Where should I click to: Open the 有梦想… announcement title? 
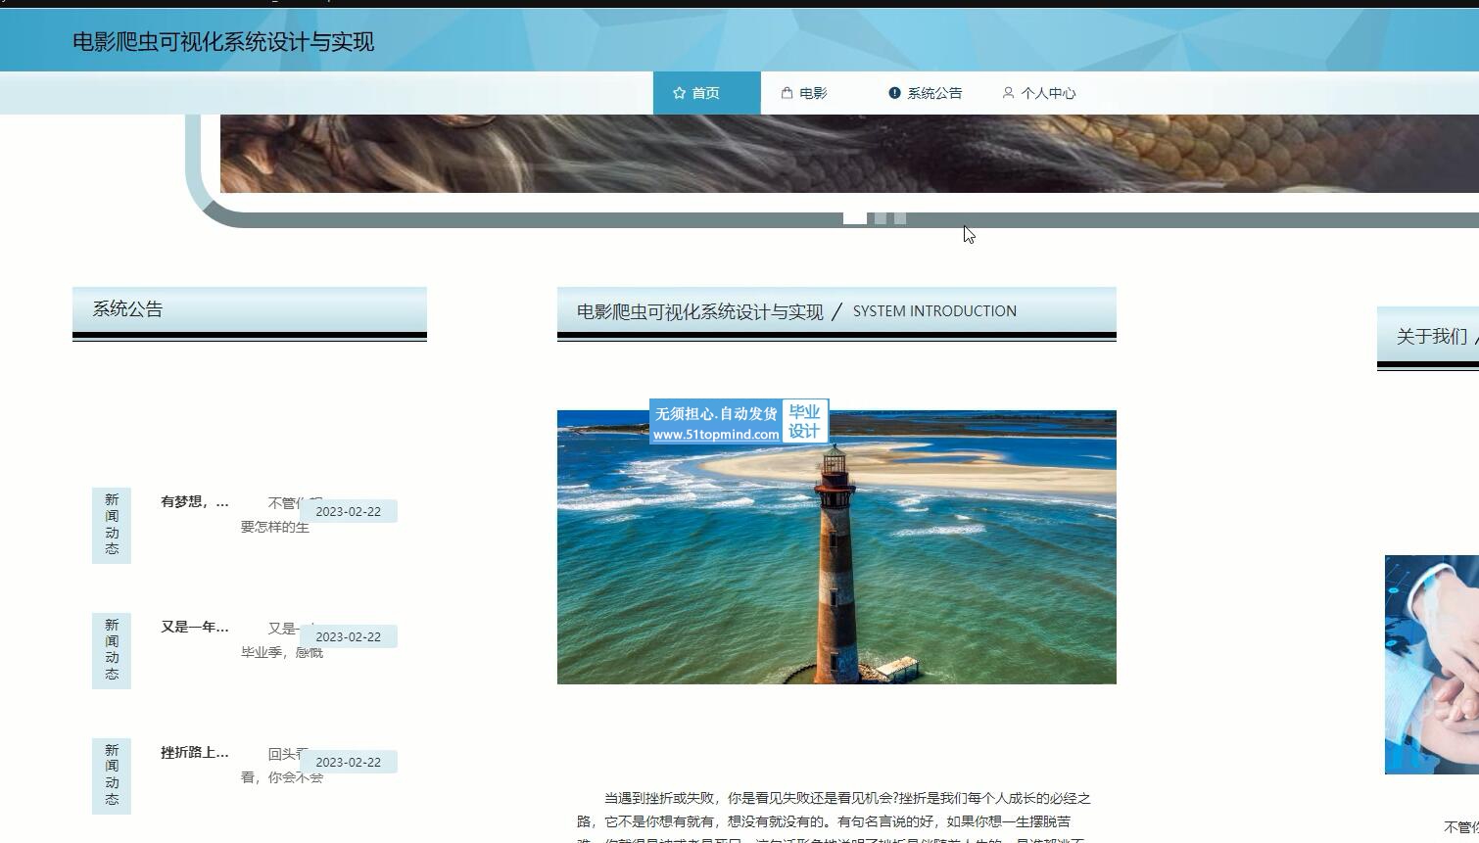[x=194, y=502]
